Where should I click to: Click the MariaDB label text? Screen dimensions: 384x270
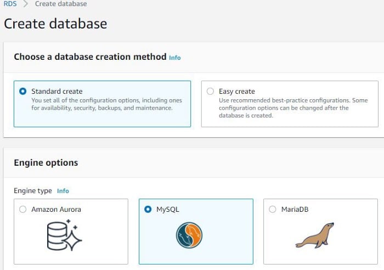(x=295, y=210)
